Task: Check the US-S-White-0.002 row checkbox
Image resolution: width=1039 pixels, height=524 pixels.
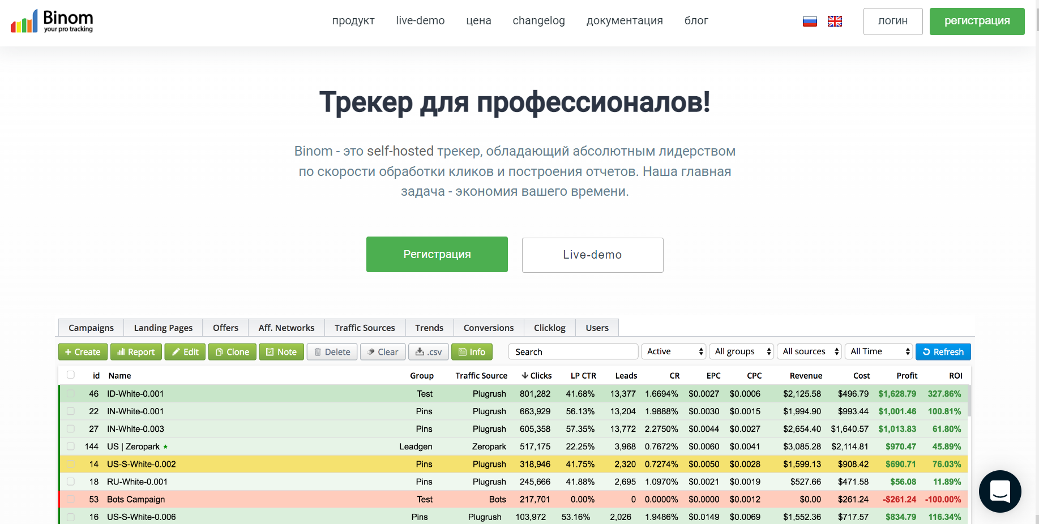Action: pos(71,464)
